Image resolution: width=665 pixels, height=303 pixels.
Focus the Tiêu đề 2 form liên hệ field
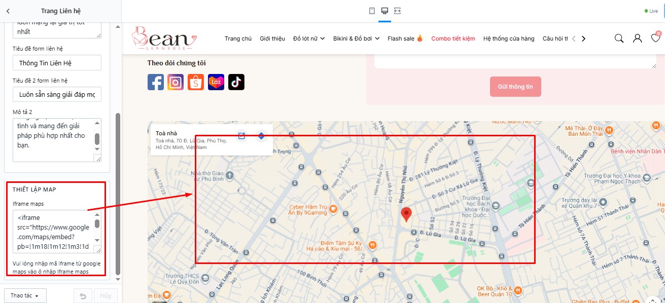(x=57, y=94)
